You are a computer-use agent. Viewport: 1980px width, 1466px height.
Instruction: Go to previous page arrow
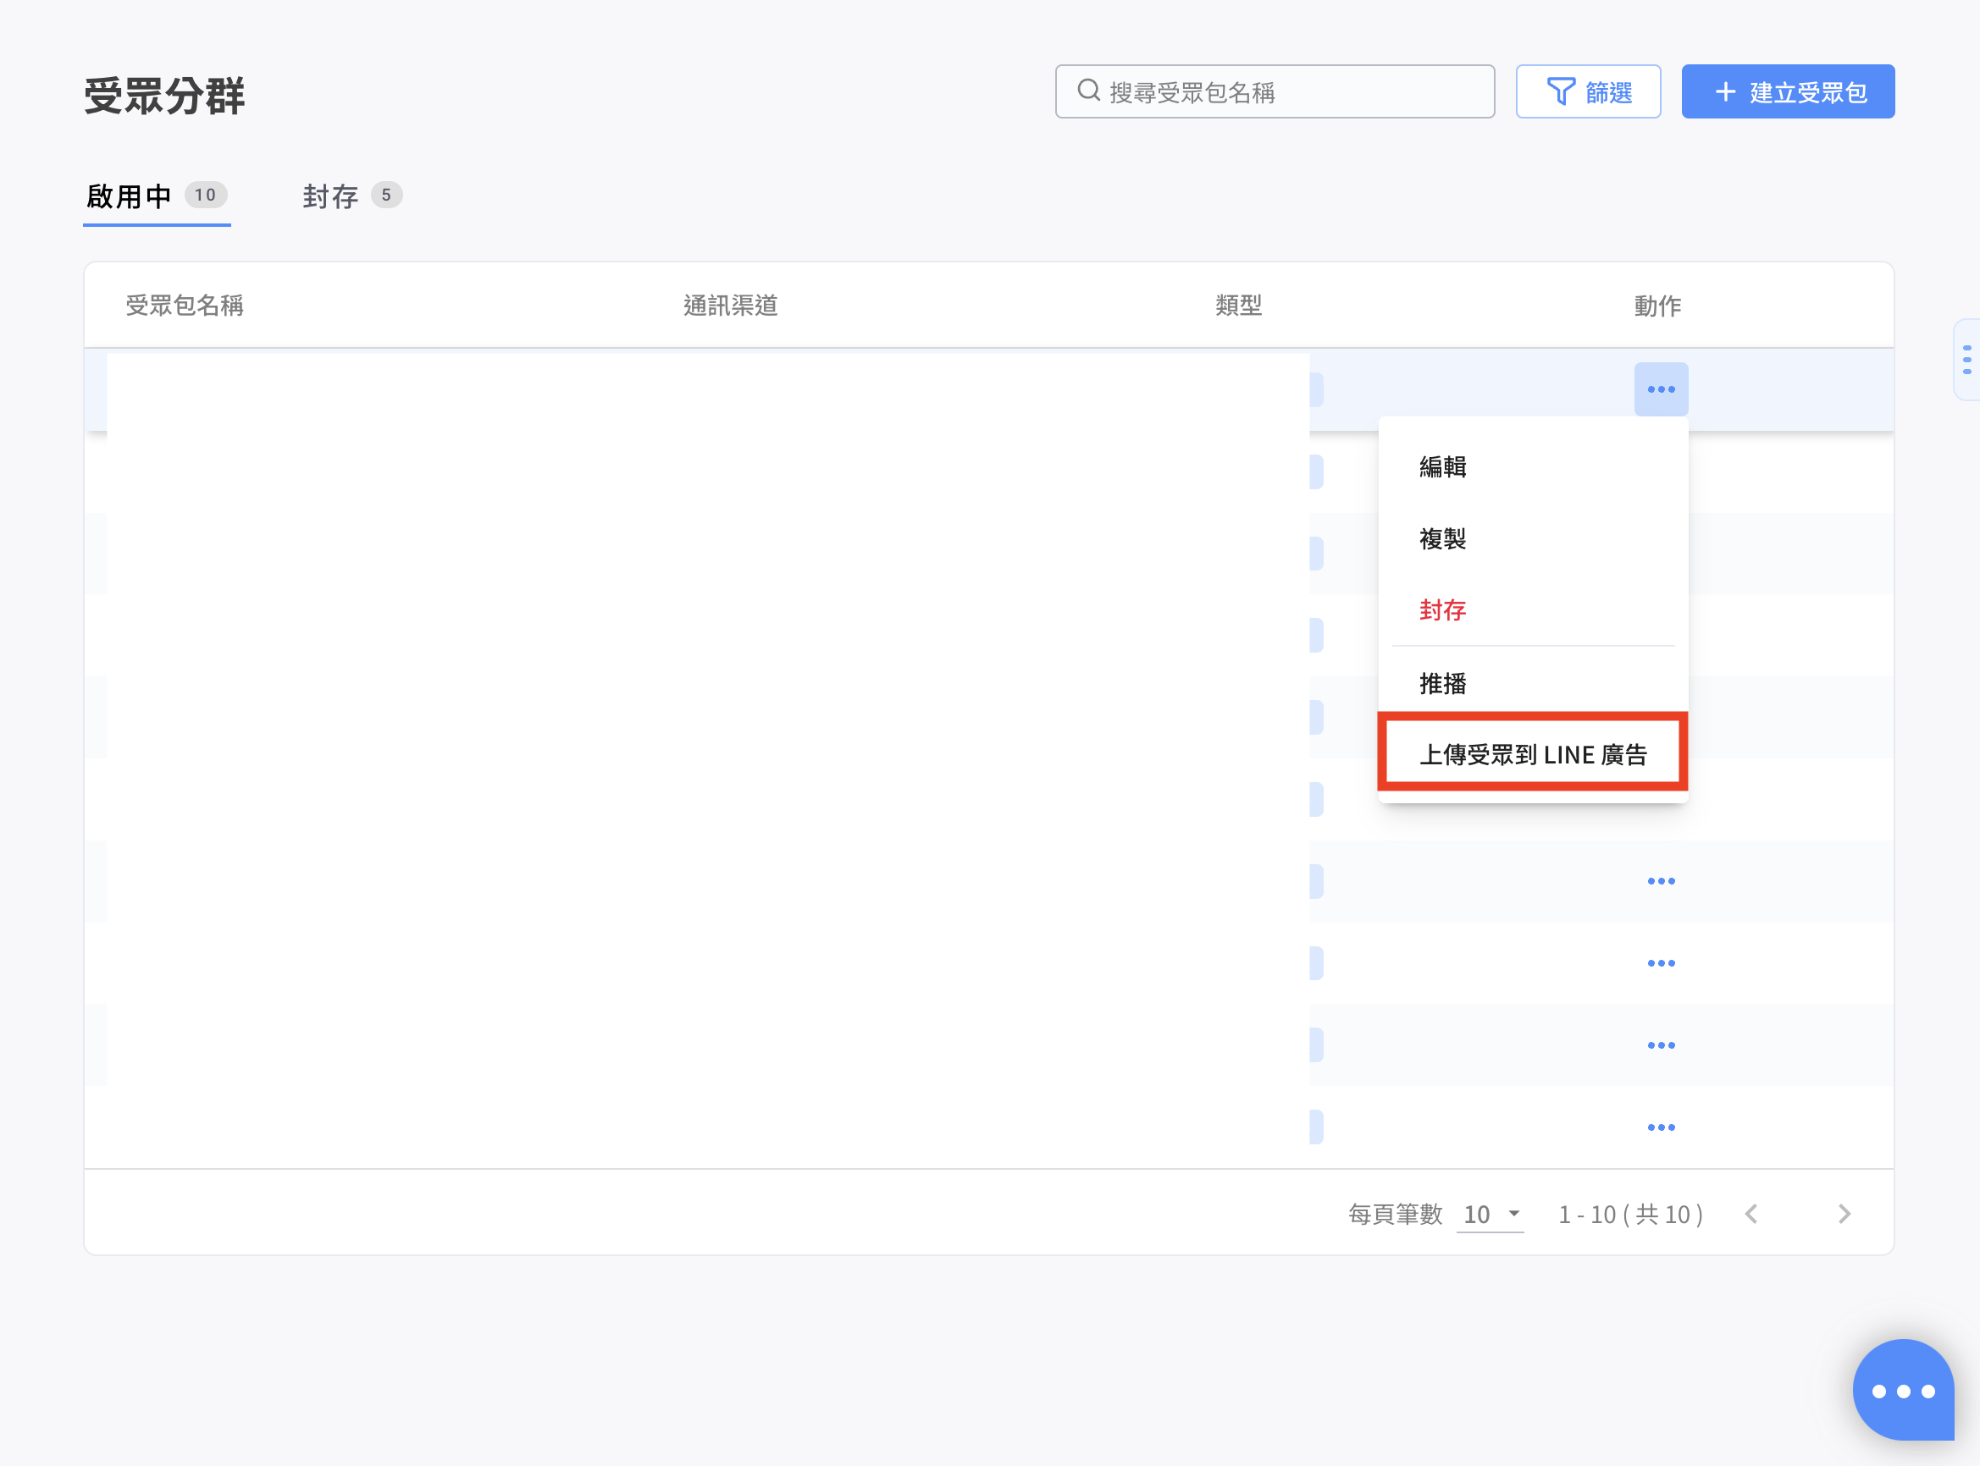pos(1751,1214)
